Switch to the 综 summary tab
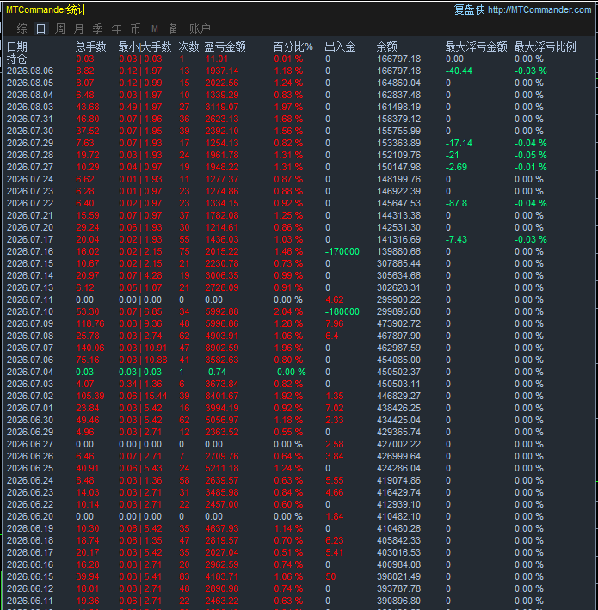598x610 pixels. point(22,28)
